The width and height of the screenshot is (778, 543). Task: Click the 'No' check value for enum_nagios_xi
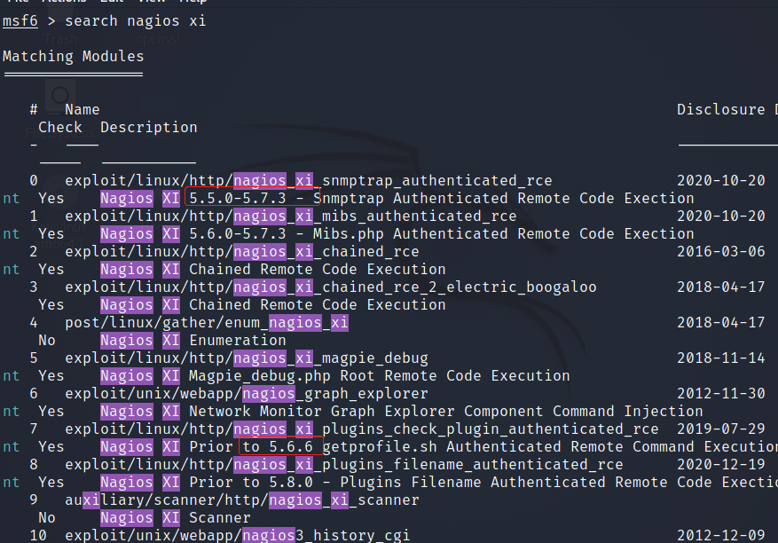click(47, 340)
